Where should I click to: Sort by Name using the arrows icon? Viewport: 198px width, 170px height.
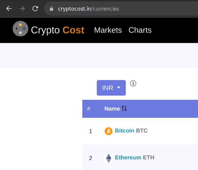pos(124,109)
